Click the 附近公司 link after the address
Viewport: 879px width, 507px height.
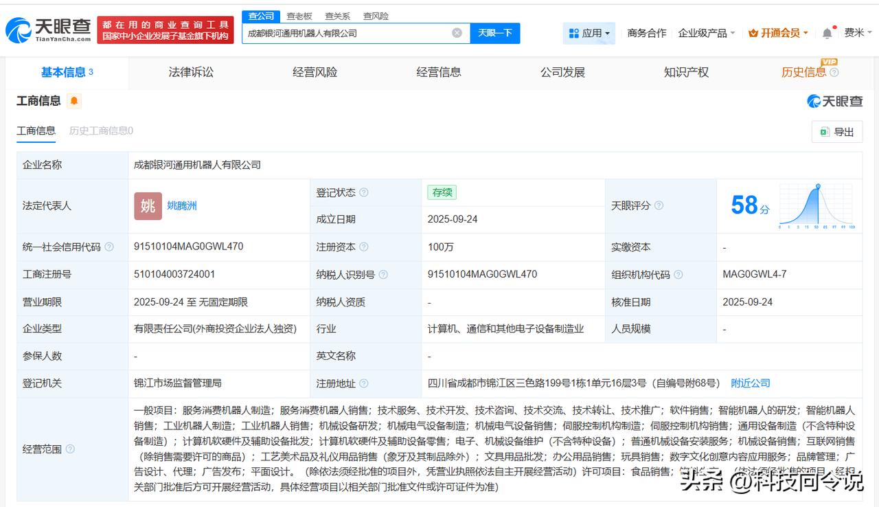pyautogui.click(x=751, y=383)
